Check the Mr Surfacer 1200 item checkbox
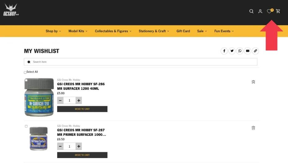The image size is (288, 163). [x=26, y=80]
